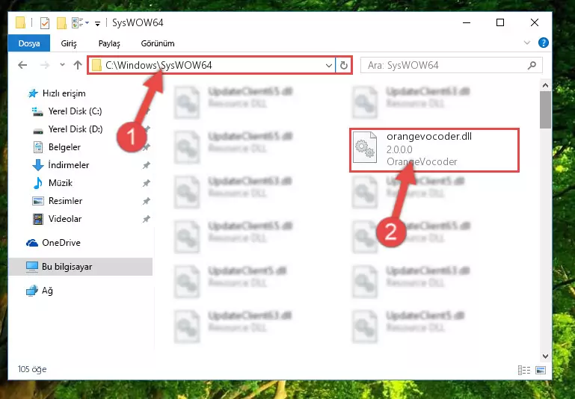Viewport: 575px width, 399px height.
Task: Select the orangevocoder.dll file
Action: [x=434, y=149]
